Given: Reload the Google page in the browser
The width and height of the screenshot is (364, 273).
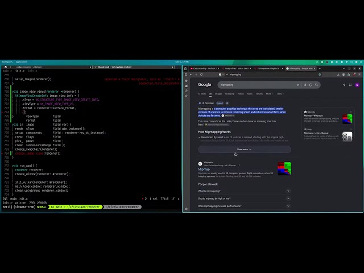Looking at the screenshot, I should click(201, 75).
